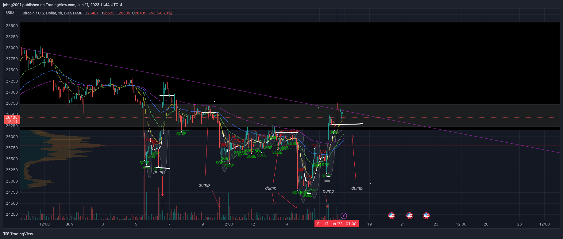
Task: Click the date 19 on time axis
Action: (369, 224)
